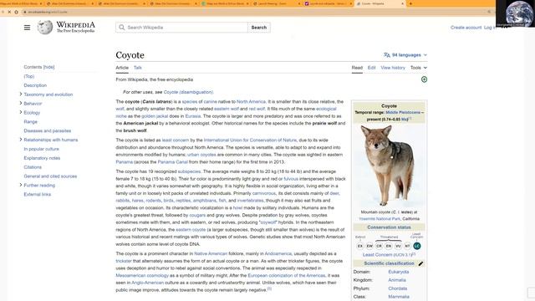
Task: Switch to the Article tab
Action: click(122, 68)
